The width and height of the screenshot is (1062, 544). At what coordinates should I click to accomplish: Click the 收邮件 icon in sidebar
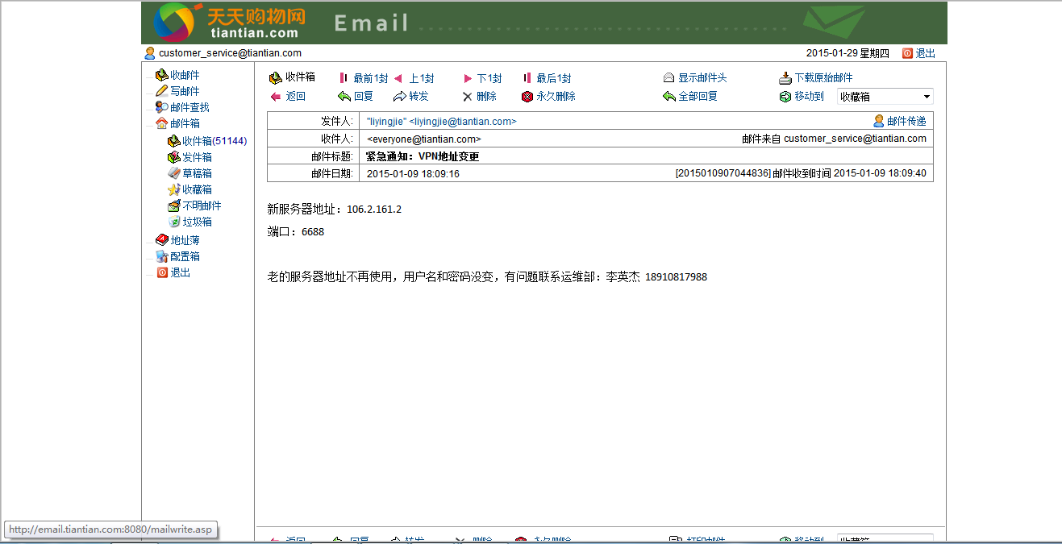click(x=162, y=75)
